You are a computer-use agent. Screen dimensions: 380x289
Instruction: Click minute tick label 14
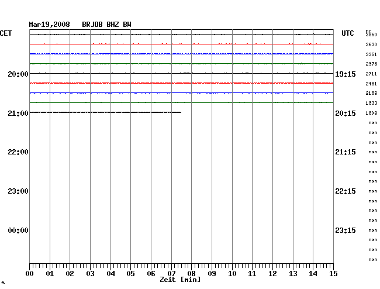(313, 274)
